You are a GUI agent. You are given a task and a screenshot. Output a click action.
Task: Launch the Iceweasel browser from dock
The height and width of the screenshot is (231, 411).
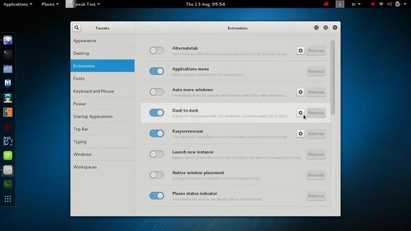[x=8, y=40]
